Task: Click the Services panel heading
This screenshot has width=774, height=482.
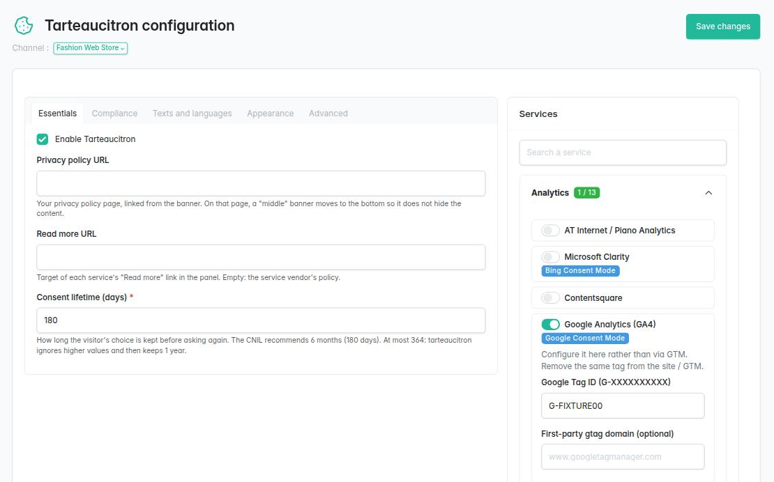Action: pyautogui.click(x=538, y=114)
